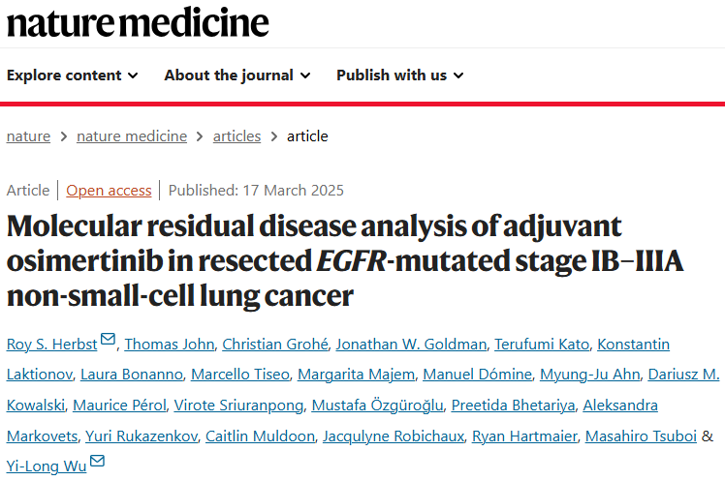The image size is (725, 481).
Task: Click author Terufumi Kato
Action: (542, 345)
